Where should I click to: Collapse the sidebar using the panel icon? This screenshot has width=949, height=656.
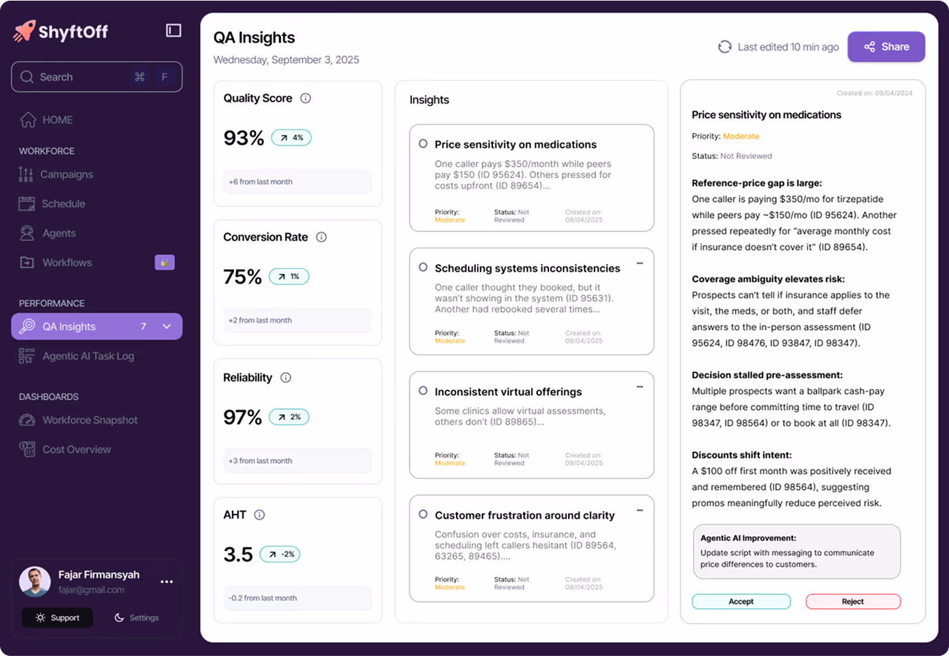point(173,30)
